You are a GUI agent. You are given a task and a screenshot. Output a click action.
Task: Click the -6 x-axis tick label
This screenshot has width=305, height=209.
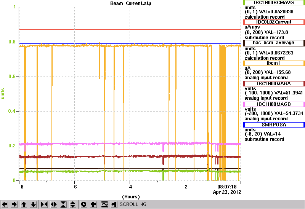[x=74, y=187]
